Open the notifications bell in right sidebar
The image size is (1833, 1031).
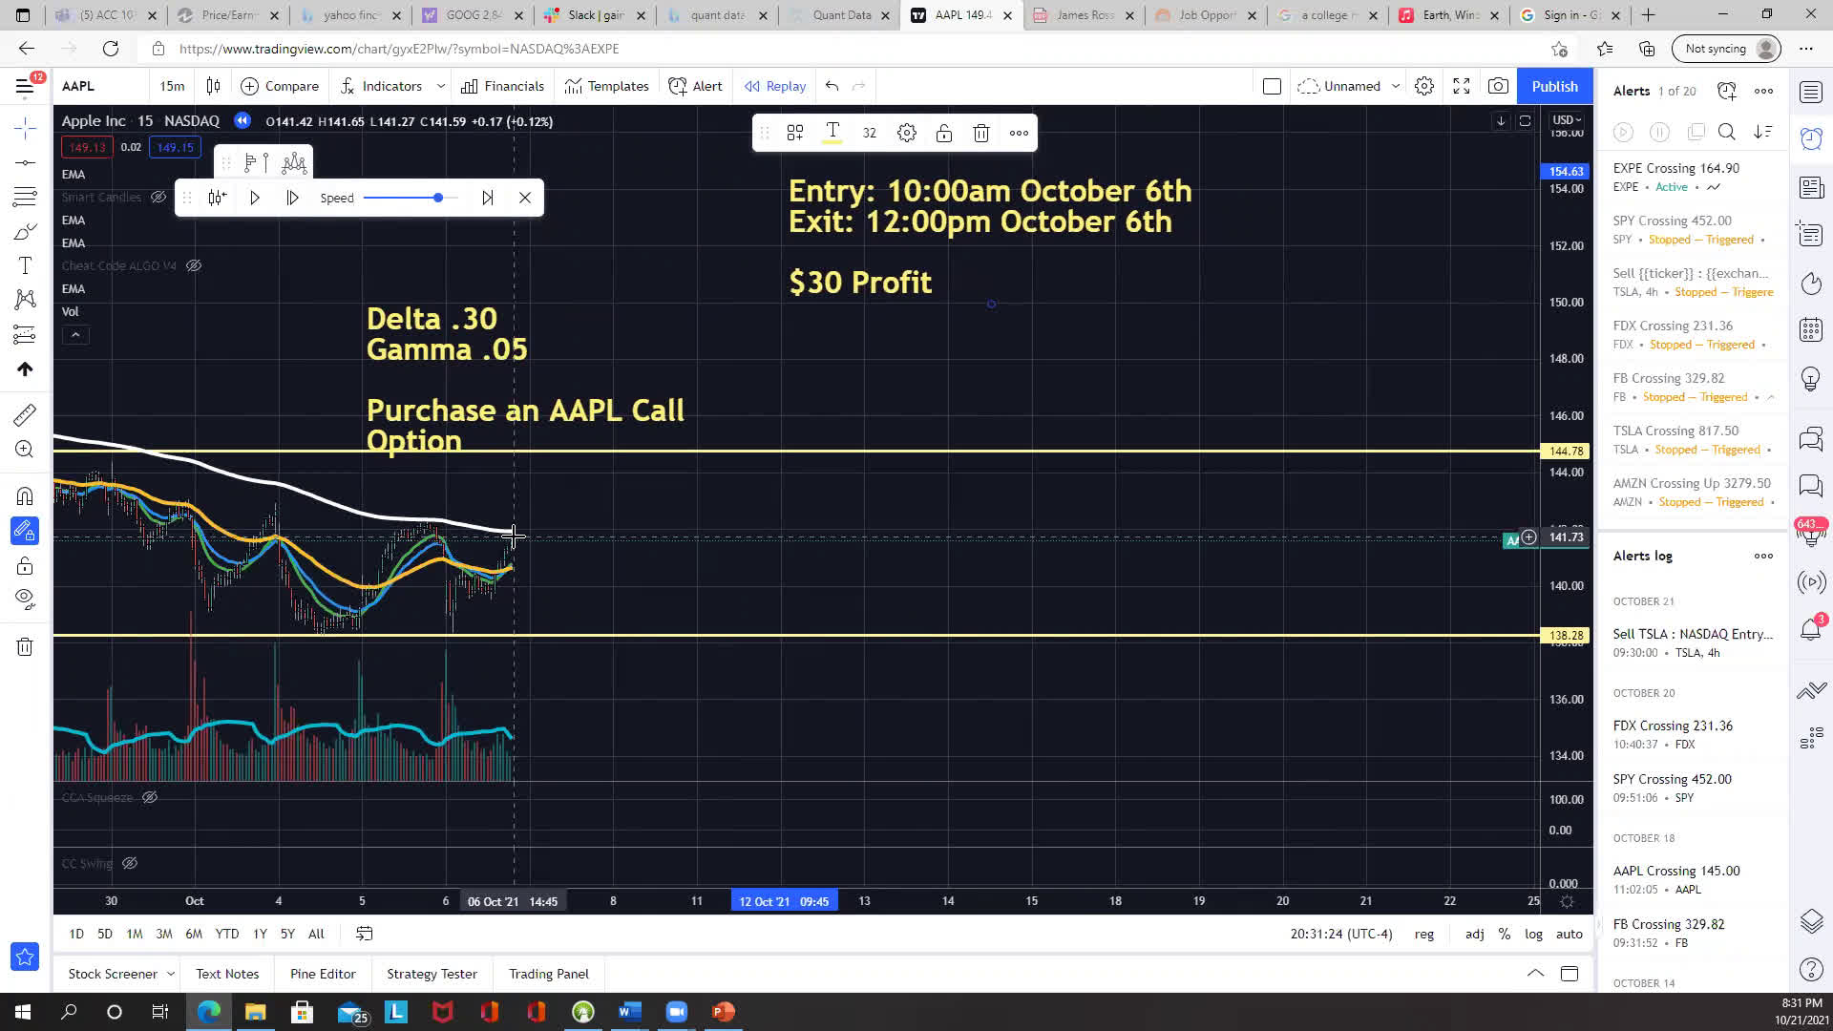point(1810,627)
